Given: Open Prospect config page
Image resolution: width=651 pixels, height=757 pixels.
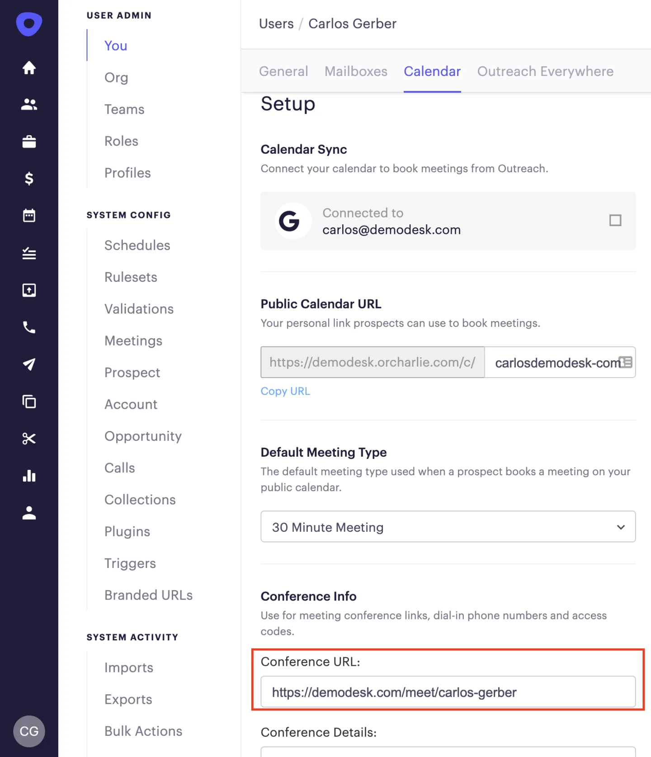Looking at the screenshot, I should coord(132,373).
